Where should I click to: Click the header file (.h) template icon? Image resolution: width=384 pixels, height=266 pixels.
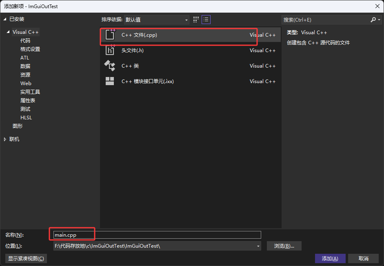point(110,50)
